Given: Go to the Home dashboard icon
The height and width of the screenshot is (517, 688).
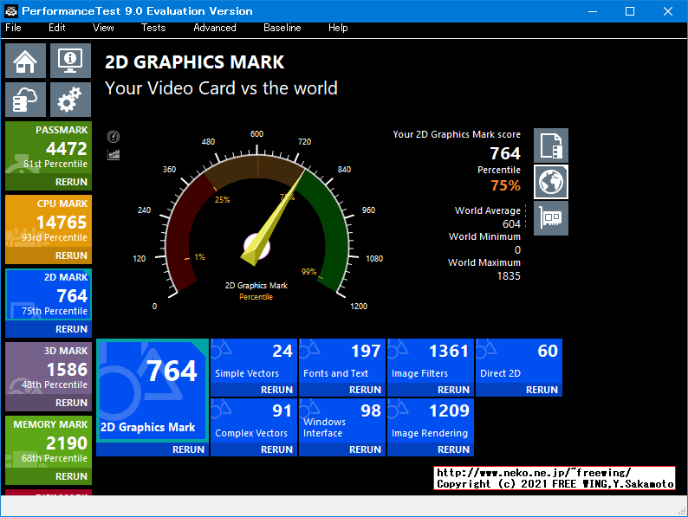Looking at the screenshot, I should (x=25, y=61).
